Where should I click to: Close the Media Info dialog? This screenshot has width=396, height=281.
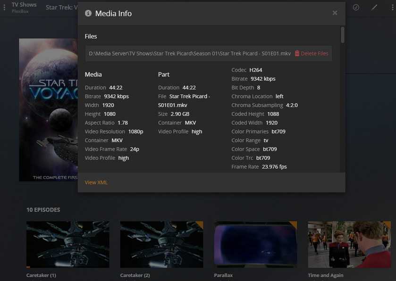point(335,13)
